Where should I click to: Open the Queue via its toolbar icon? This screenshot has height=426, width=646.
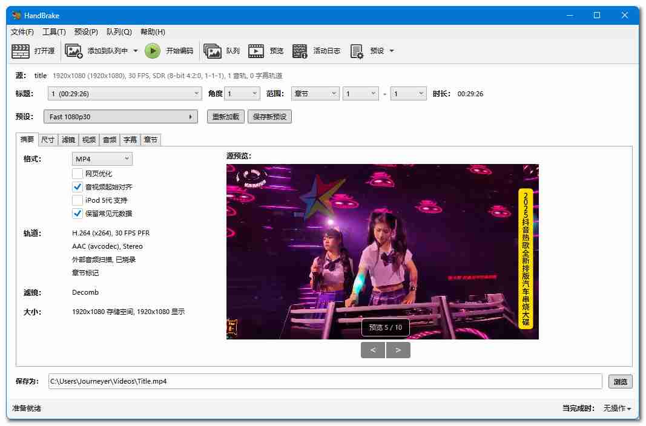[x=213, y=51]
